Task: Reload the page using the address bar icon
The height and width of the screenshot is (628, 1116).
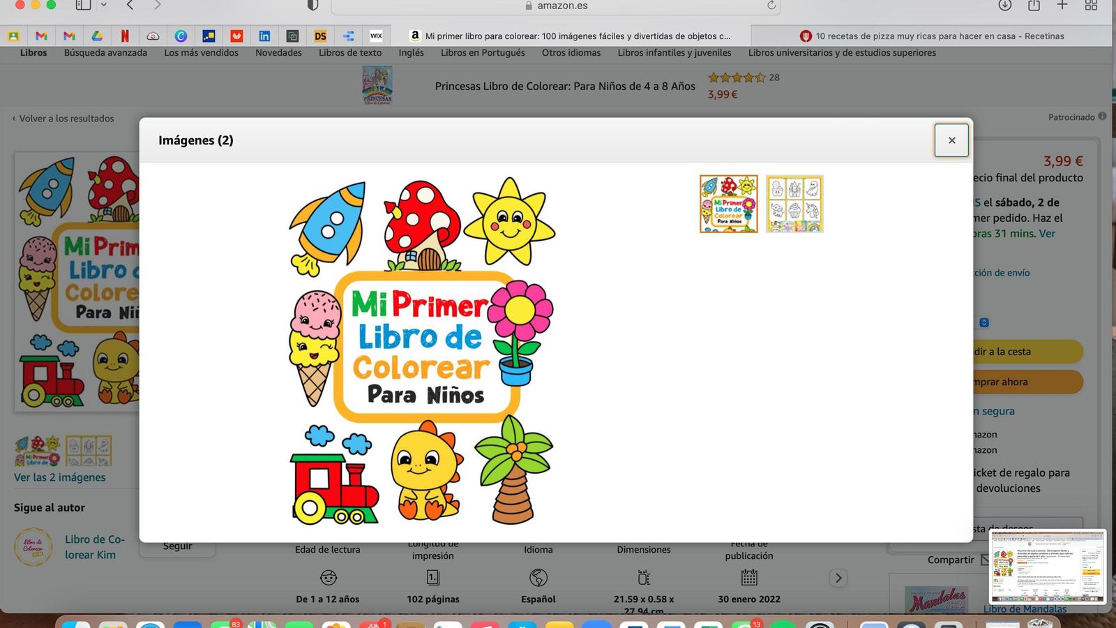Action: pos(771,6)
